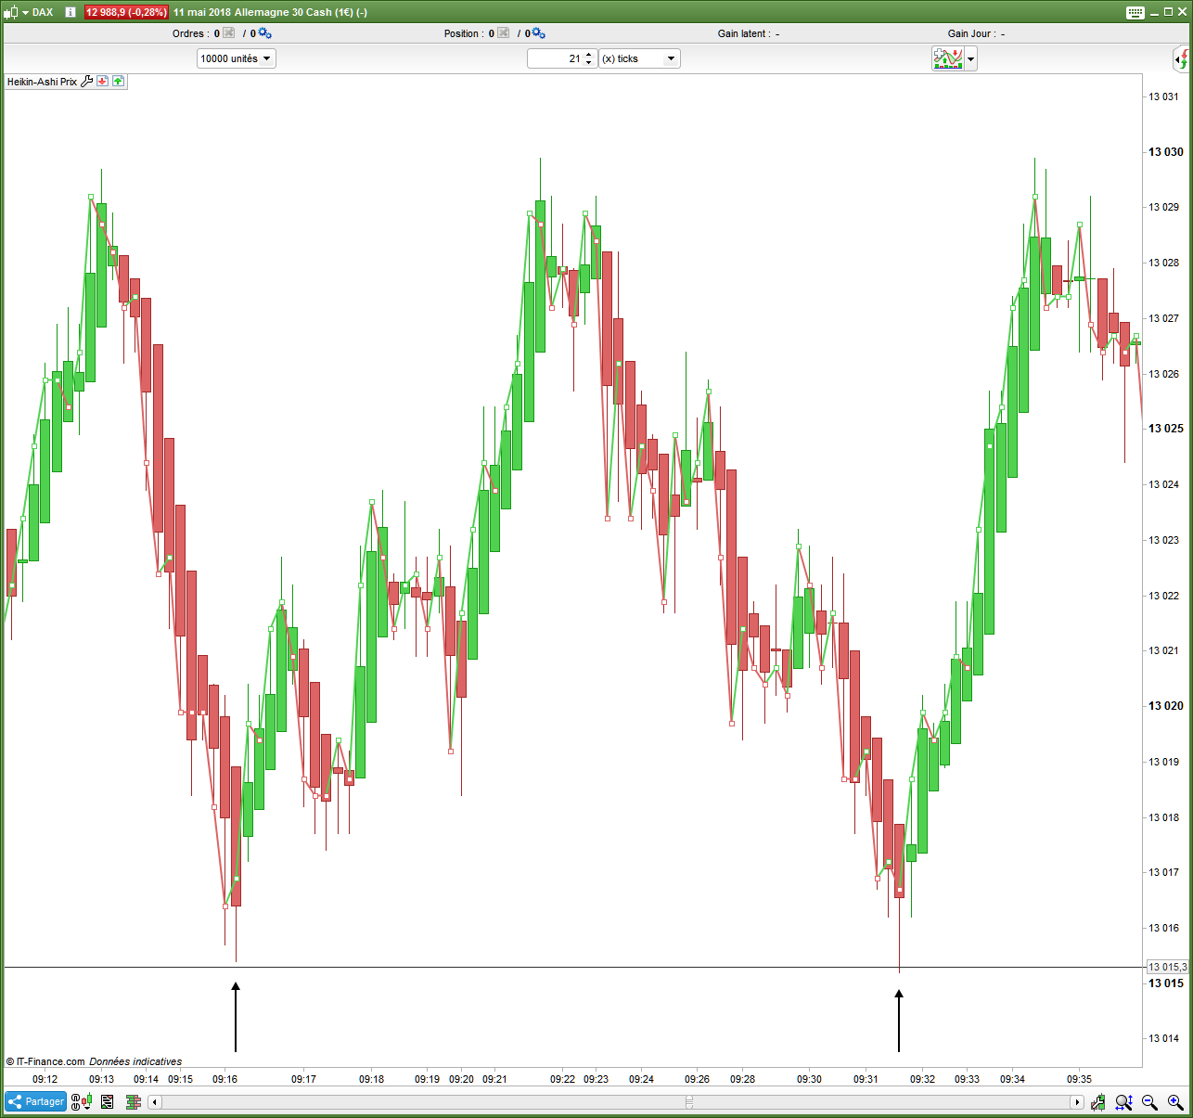Click the scrollbar right arrow
This screenshot has width=1193, height=1118.
[x=1077, y=1102]
